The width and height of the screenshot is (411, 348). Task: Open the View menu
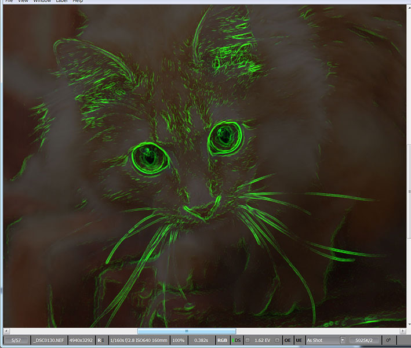[23, 2]
